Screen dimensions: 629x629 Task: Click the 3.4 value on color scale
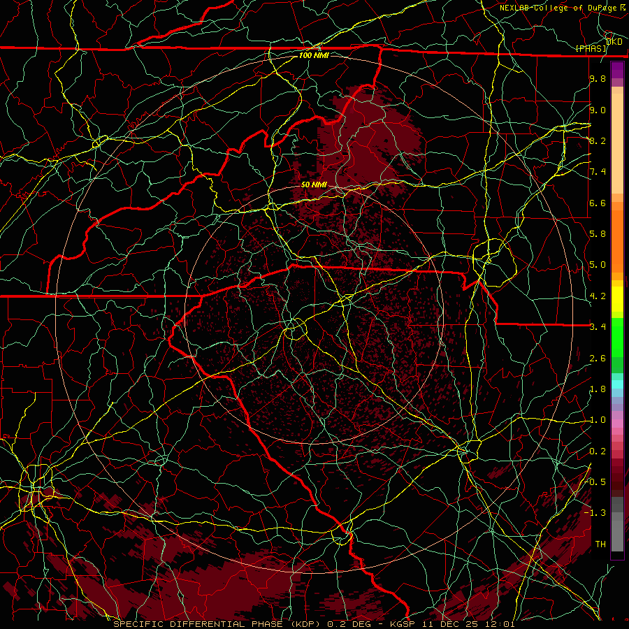point(598,327)
